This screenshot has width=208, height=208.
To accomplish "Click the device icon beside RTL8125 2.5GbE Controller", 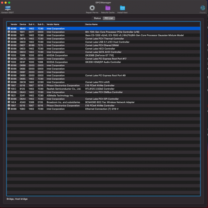I will [9, 89].
